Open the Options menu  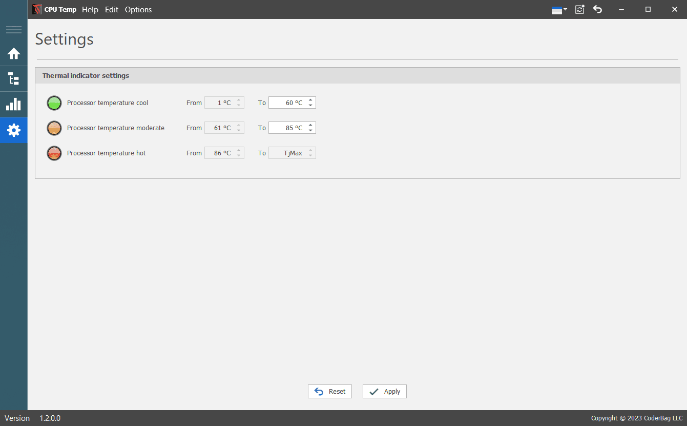pos(138,10)
